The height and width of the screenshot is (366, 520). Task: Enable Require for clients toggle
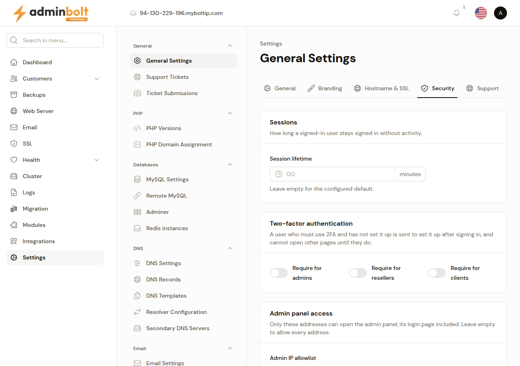(437, 273)
